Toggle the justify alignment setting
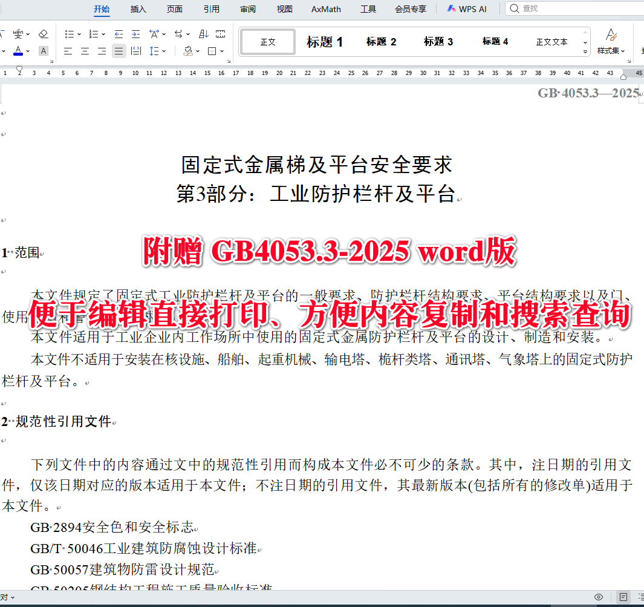 pos(118,51)
